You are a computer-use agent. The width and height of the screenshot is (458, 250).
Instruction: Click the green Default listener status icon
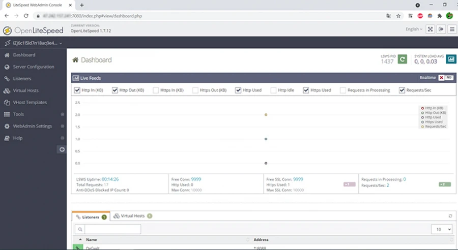click(77, 247)
